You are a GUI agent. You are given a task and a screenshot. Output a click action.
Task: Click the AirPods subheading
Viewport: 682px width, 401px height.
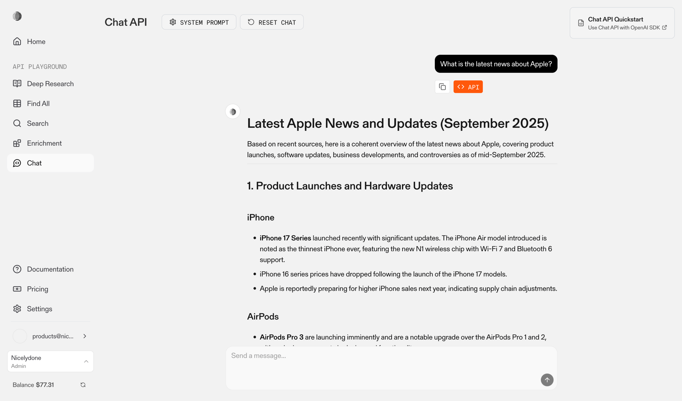(263, 317)
